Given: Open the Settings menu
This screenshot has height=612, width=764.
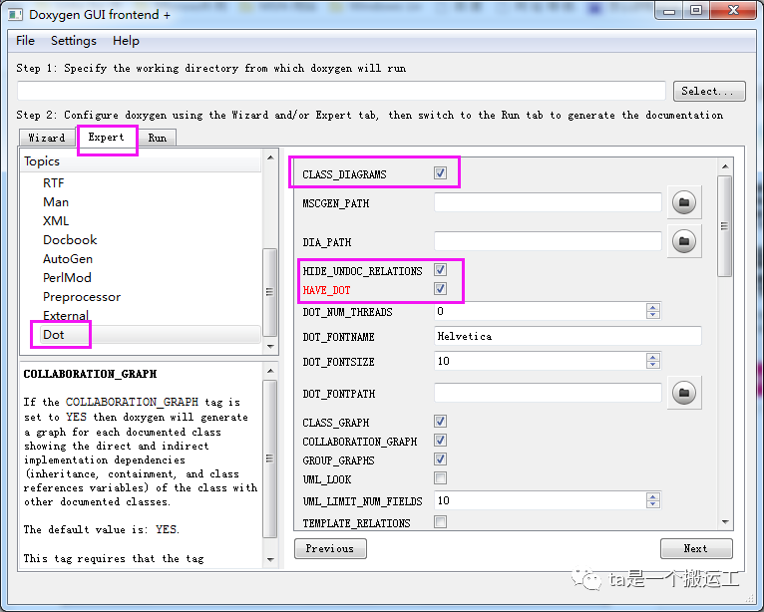Looking at the screenshot, I should 74,41.
